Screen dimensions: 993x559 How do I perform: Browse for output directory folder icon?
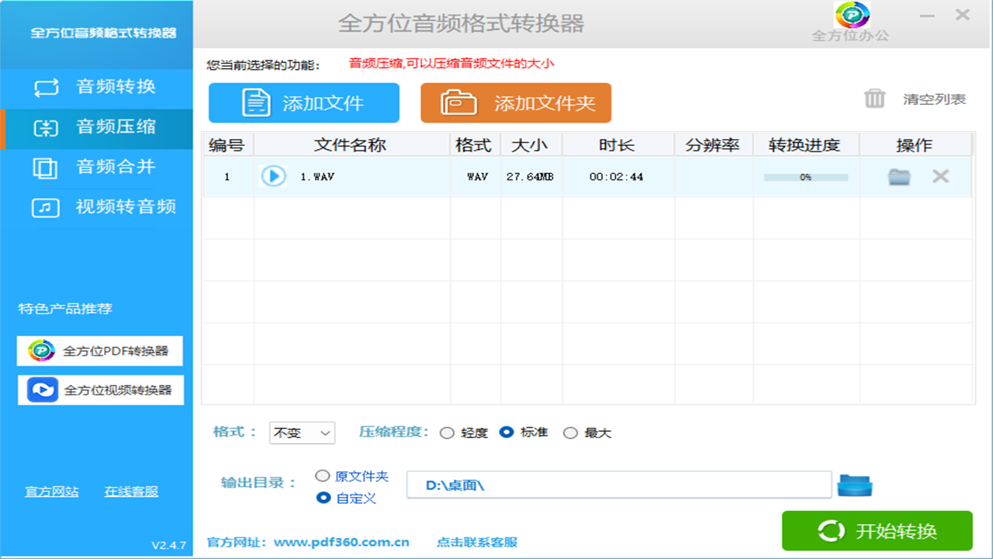tap(855, 485)
